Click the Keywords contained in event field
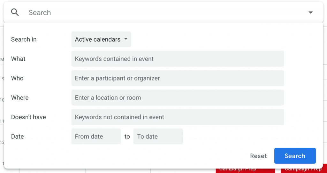This screenshot has width=327, height=173. [x=177, y=59]
